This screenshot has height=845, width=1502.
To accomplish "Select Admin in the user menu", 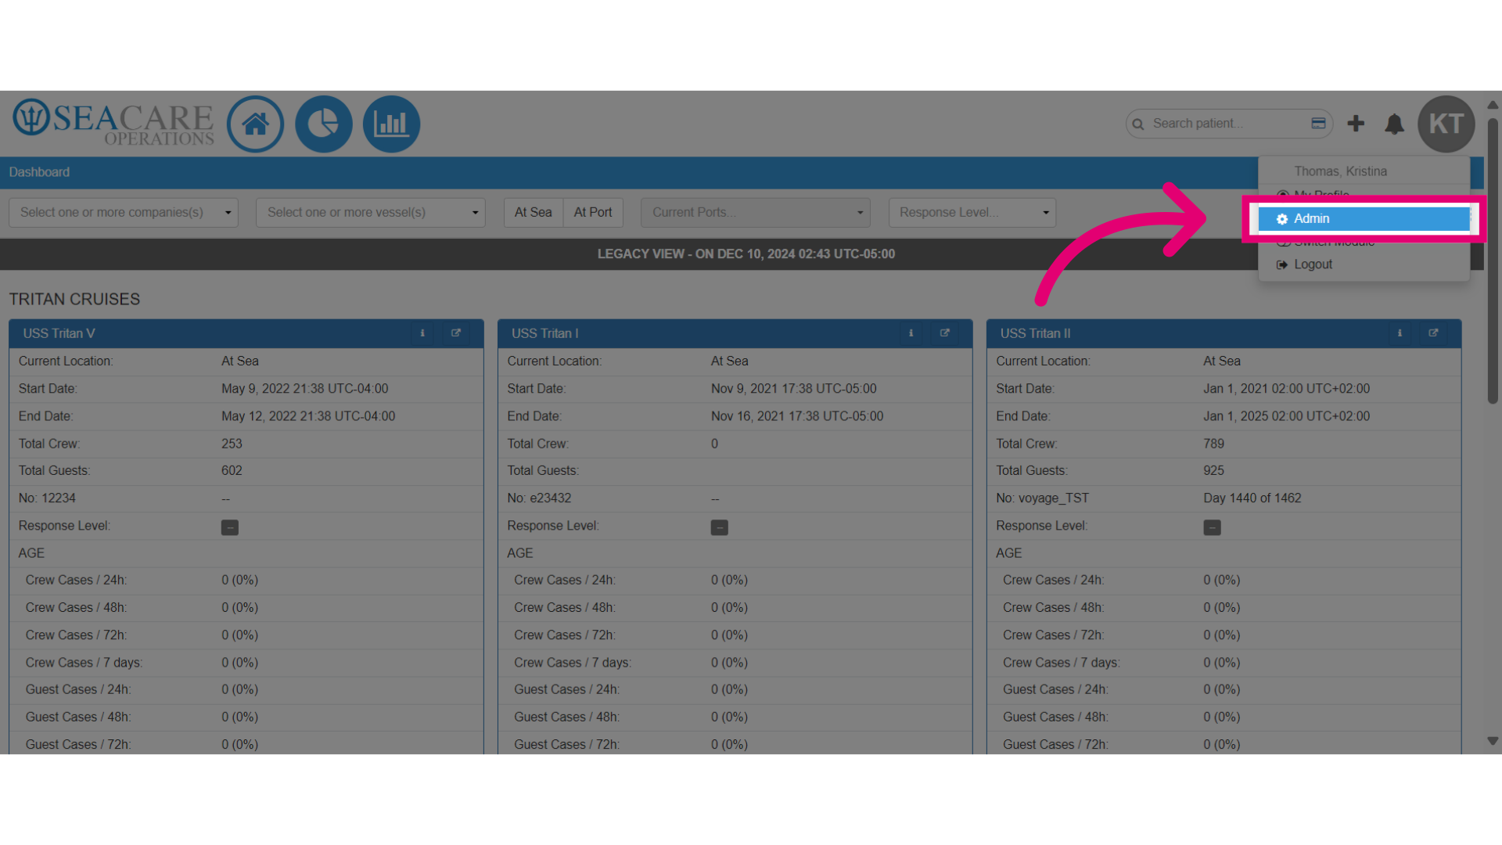I will [1364, 219].
